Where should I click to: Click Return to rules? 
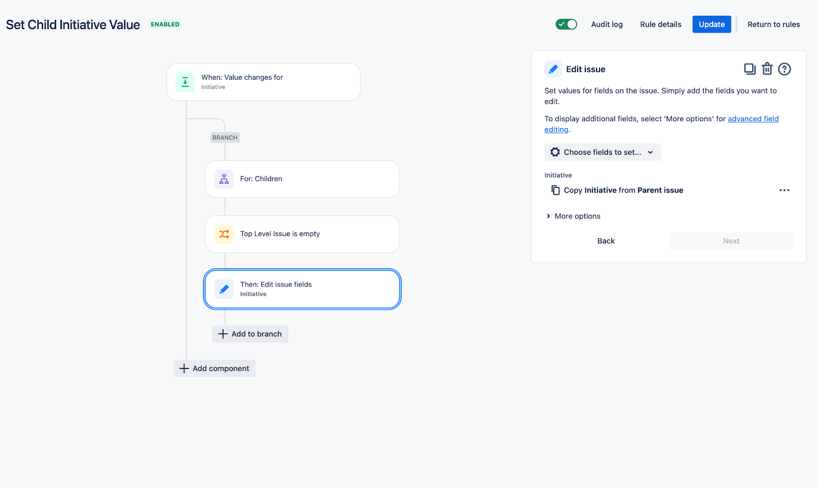pyautogui.click(x=773, y=25)
